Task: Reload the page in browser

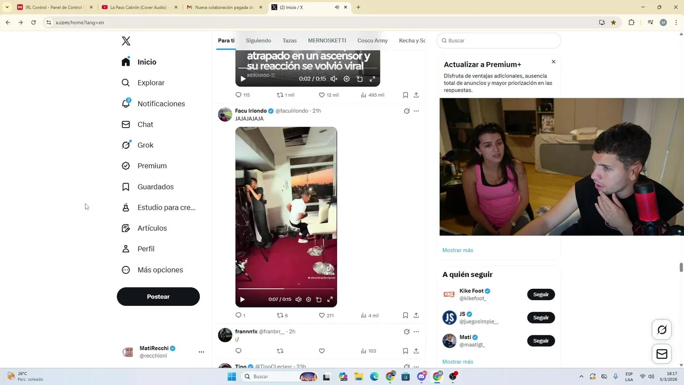Action: click(33, 22)
